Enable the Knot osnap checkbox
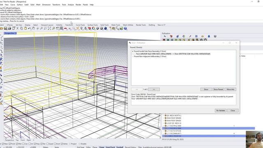 point(55,144)
